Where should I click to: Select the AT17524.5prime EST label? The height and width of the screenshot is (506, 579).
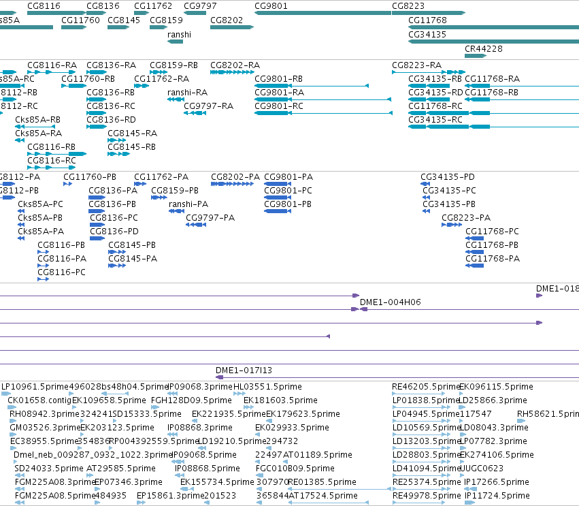click(x=323, y=496)
